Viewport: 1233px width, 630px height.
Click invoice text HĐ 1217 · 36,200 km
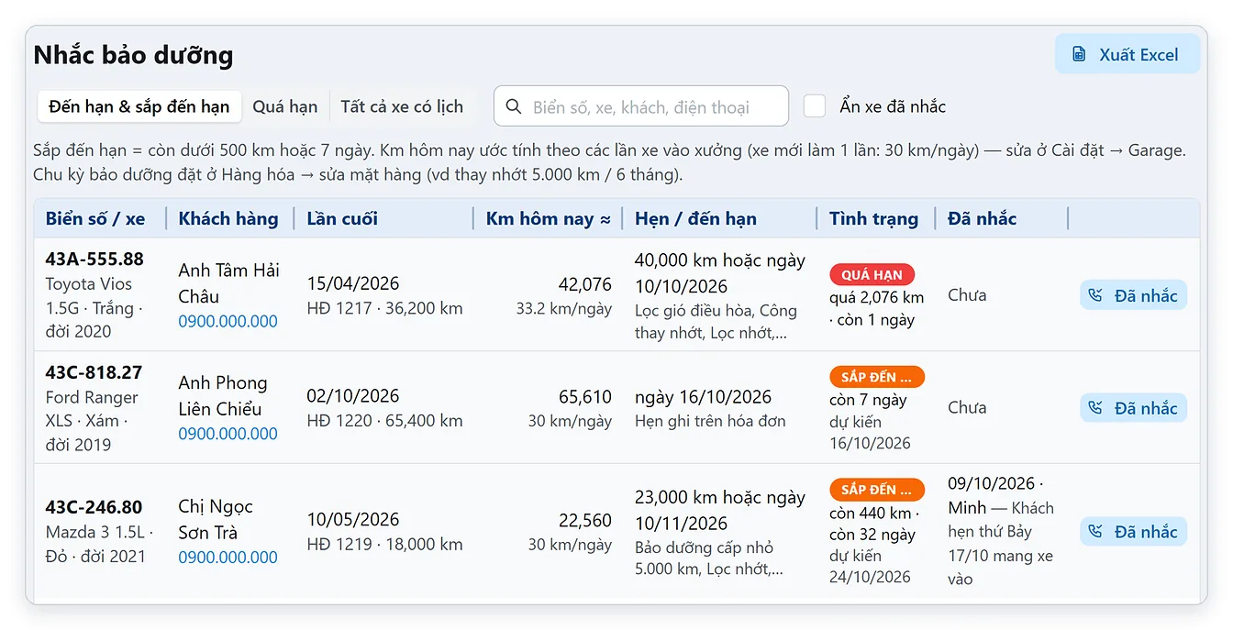point(384,309)
